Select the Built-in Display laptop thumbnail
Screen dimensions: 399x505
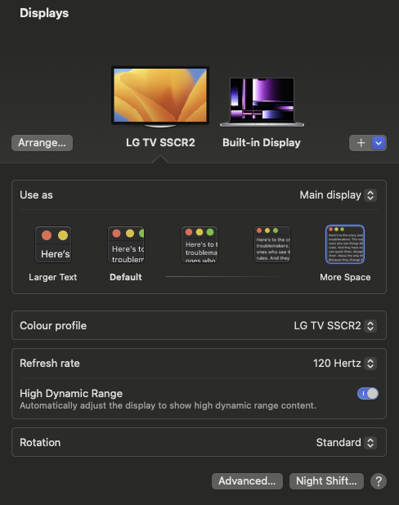click(x=262, y=102)
